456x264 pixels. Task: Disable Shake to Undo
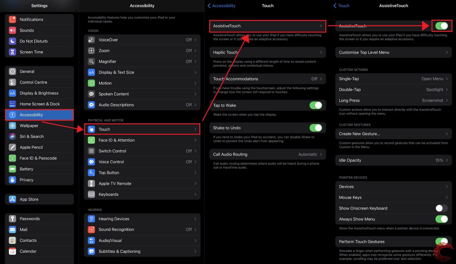[x=316, y=128]
